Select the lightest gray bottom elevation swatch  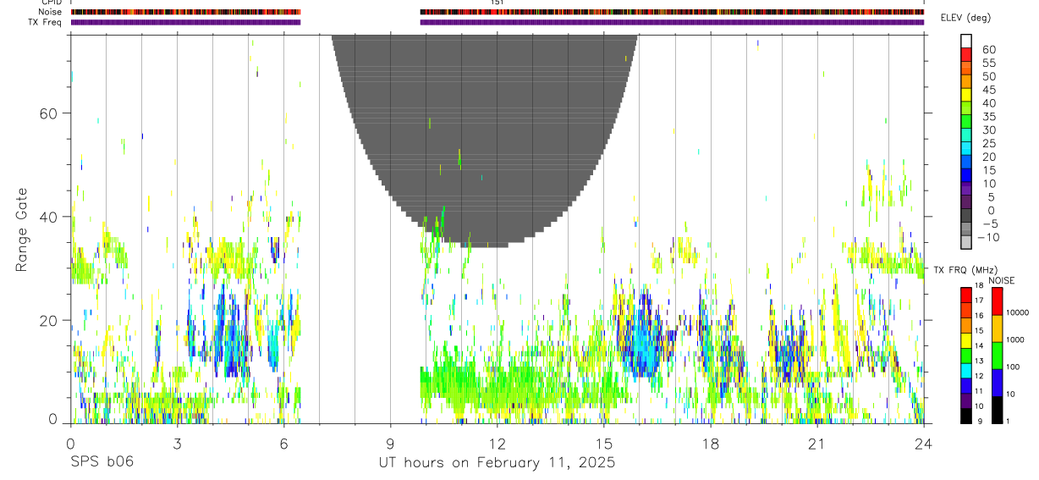pos(966,242)
